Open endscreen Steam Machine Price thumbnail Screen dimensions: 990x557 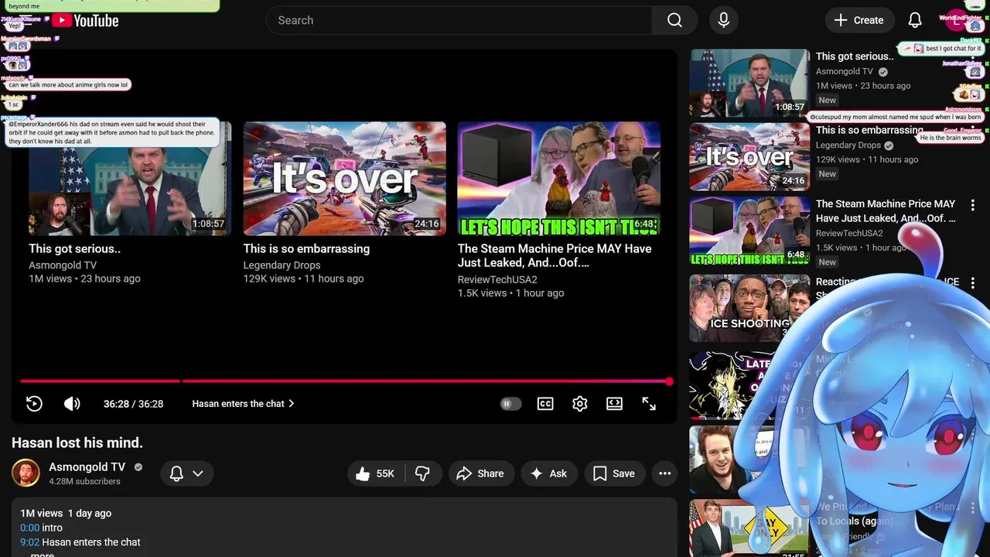click(558, 179)
